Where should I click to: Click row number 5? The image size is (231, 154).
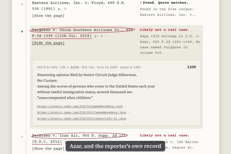(x=22, y=4)
